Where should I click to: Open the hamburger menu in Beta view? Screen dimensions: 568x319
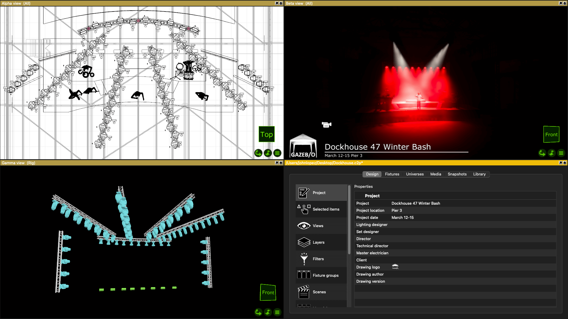click(x=561, y=153)
